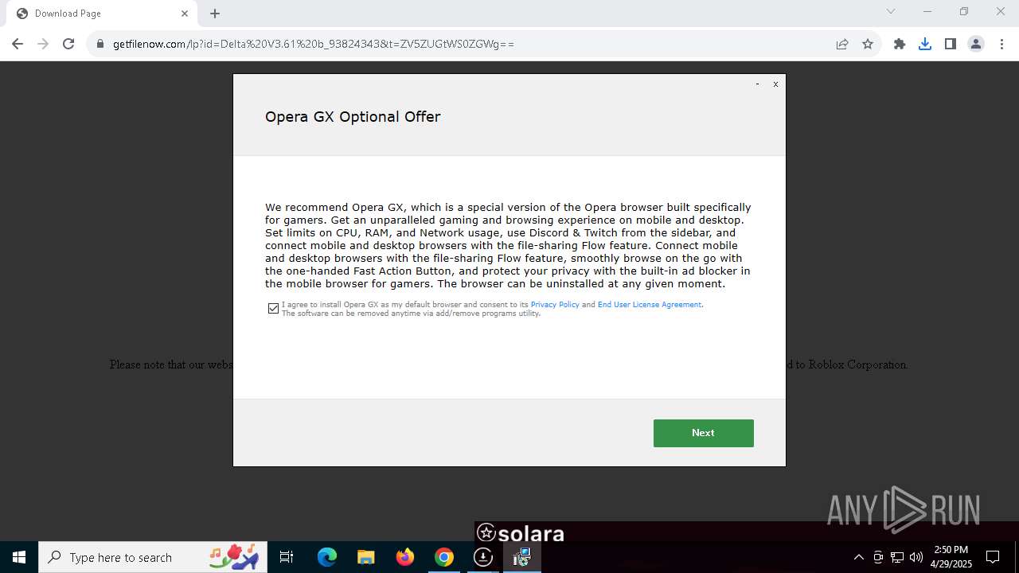Open the Chrome three-dot menu
Image resolution: width=1019 pixels, height=573 pixels.
point(1001,44)
